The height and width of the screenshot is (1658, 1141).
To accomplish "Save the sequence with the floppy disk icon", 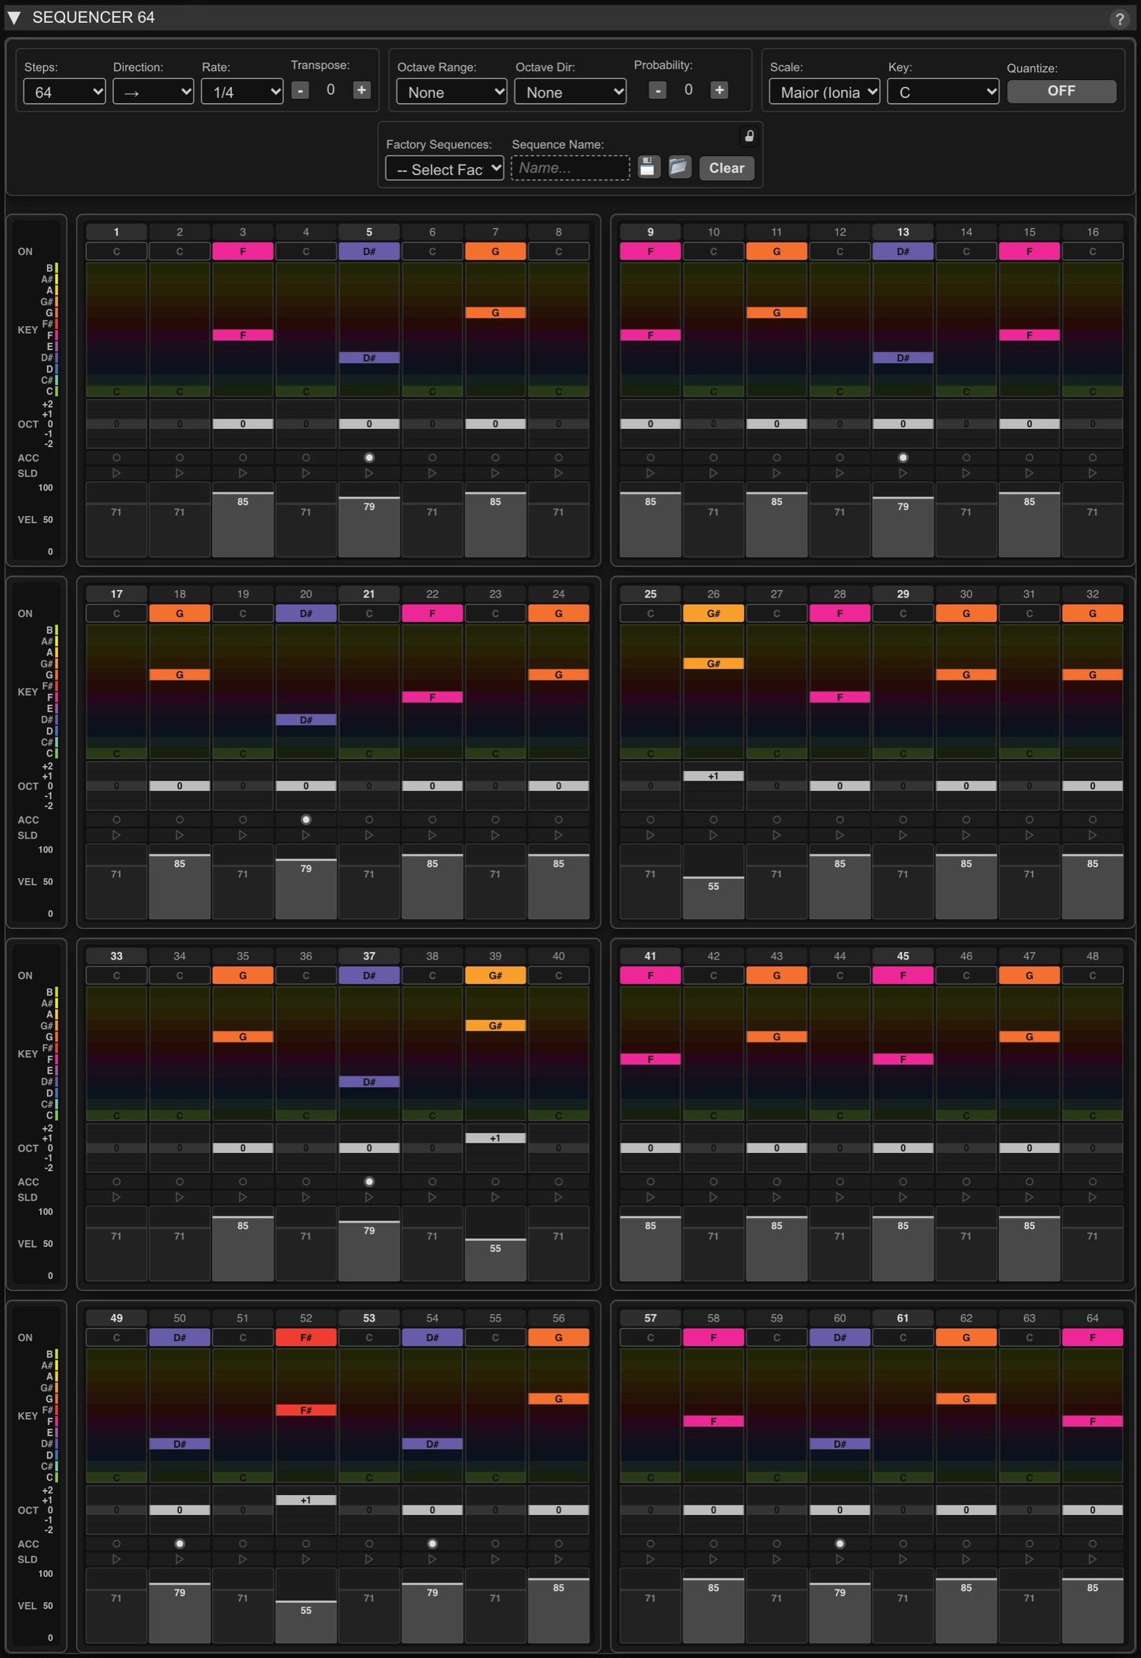I will point(649,167).
